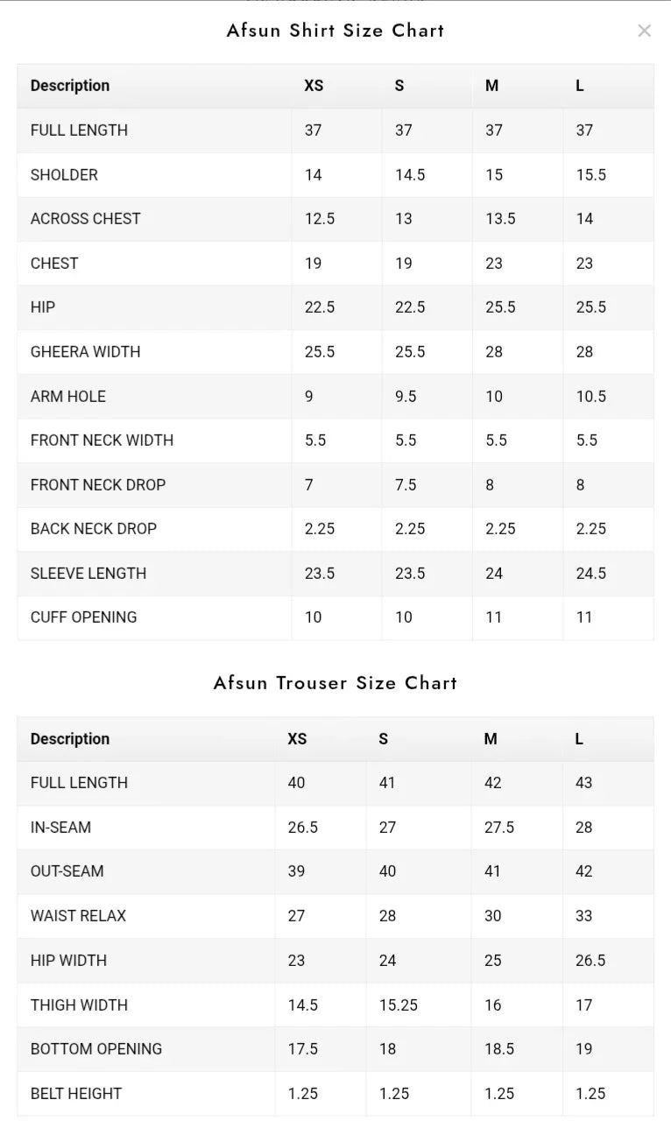Click the shirt chart L column header
The width and height of the screenshot is (671, 1135).
point(580,86)
